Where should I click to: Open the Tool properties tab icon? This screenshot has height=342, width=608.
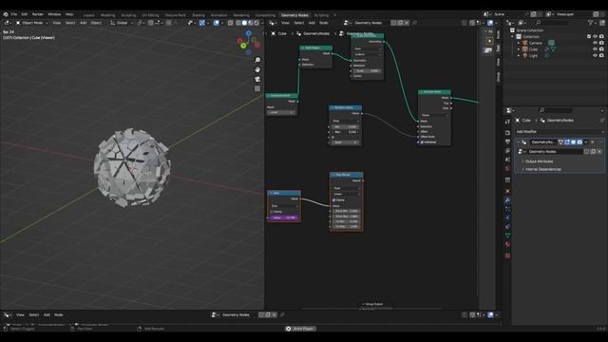pos(507,122)
